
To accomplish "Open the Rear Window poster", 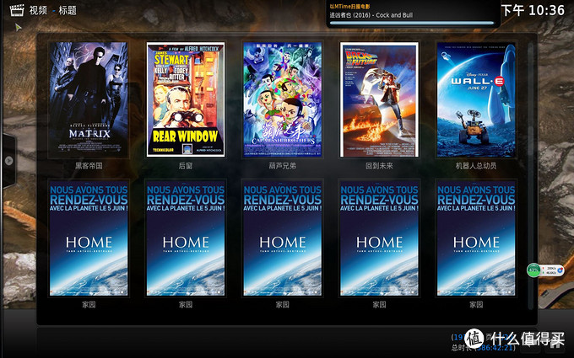I will tap(186, 99).
